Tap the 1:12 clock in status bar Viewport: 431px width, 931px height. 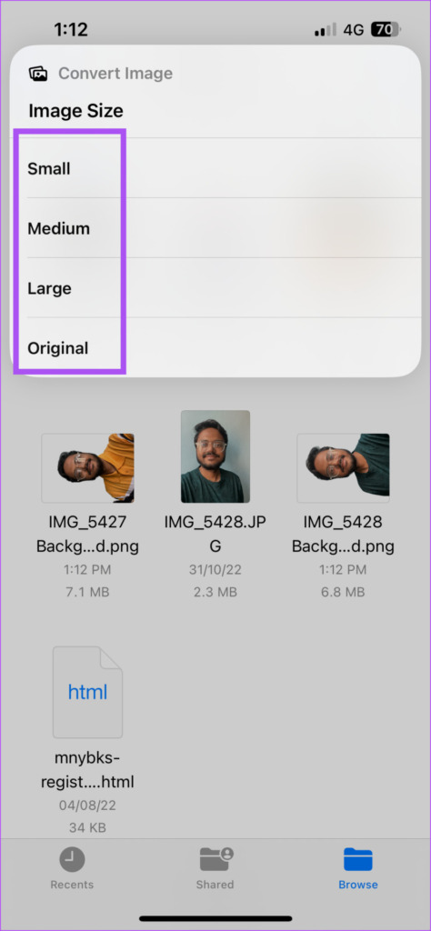point(73,28)
